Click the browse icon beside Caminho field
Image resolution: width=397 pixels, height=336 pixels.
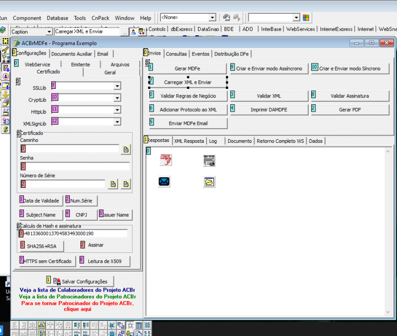click(126, 150)
